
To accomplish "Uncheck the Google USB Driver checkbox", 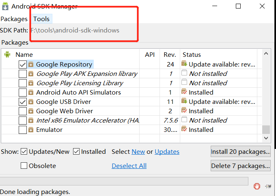I will pos(23,102).
